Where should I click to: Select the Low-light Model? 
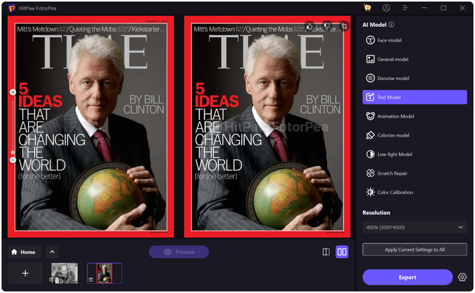[414, 154]
